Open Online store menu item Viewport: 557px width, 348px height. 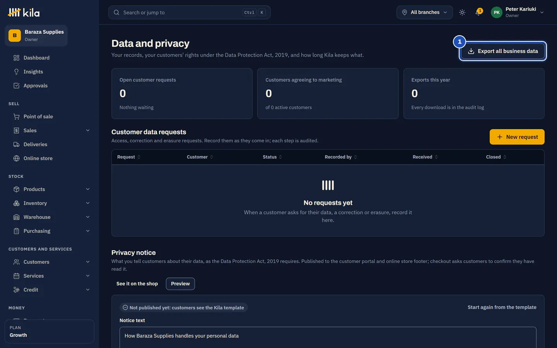coord(50,158)
